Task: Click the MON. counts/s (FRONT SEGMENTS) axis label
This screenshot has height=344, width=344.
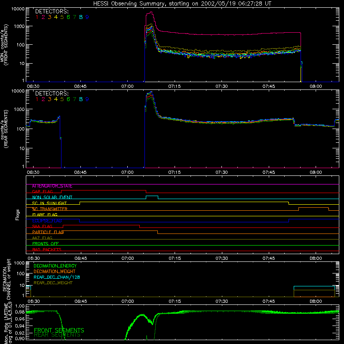Action: [x=4, y=45]
